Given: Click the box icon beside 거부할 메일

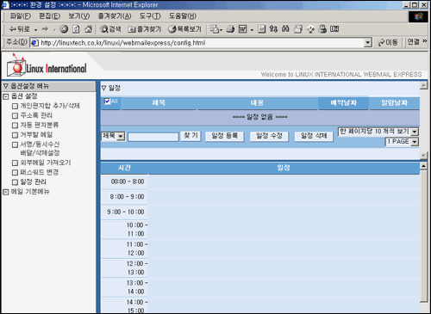Looking at the screenshot, I should pyautogui.click(x=15, y=135).
